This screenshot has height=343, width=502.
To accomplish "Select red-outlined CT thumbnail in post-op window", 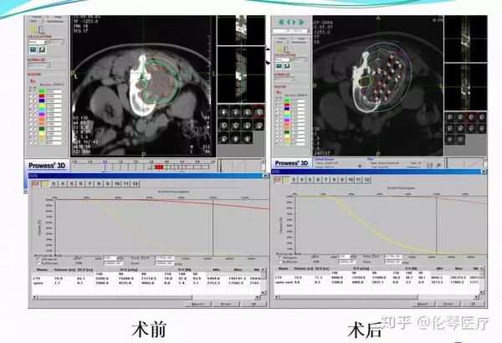I will tap(471, 117).
